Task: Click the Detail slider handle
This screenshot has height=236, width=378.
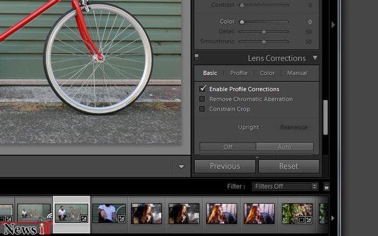Action: 264,32
